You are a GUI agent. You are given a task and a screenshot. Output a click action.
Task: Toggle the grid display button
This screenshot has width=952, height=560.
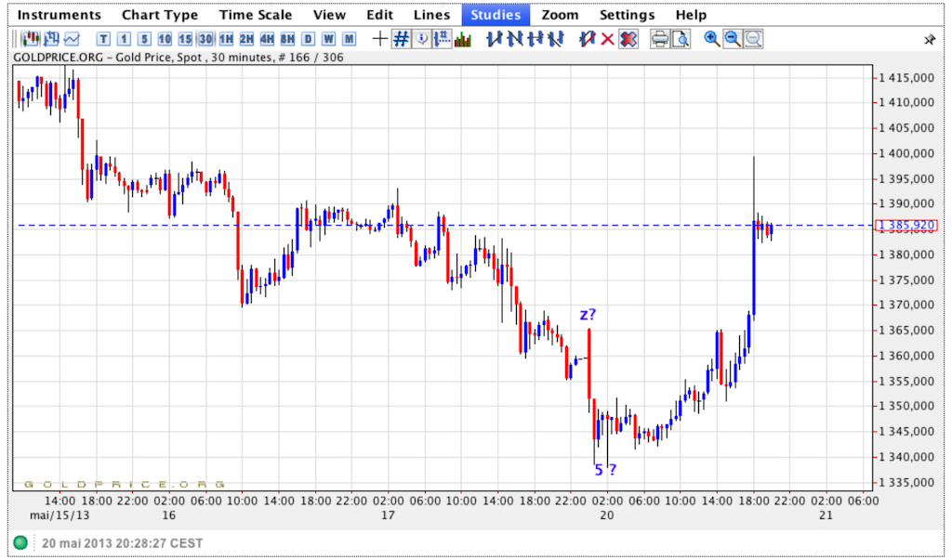click(401, 39)
